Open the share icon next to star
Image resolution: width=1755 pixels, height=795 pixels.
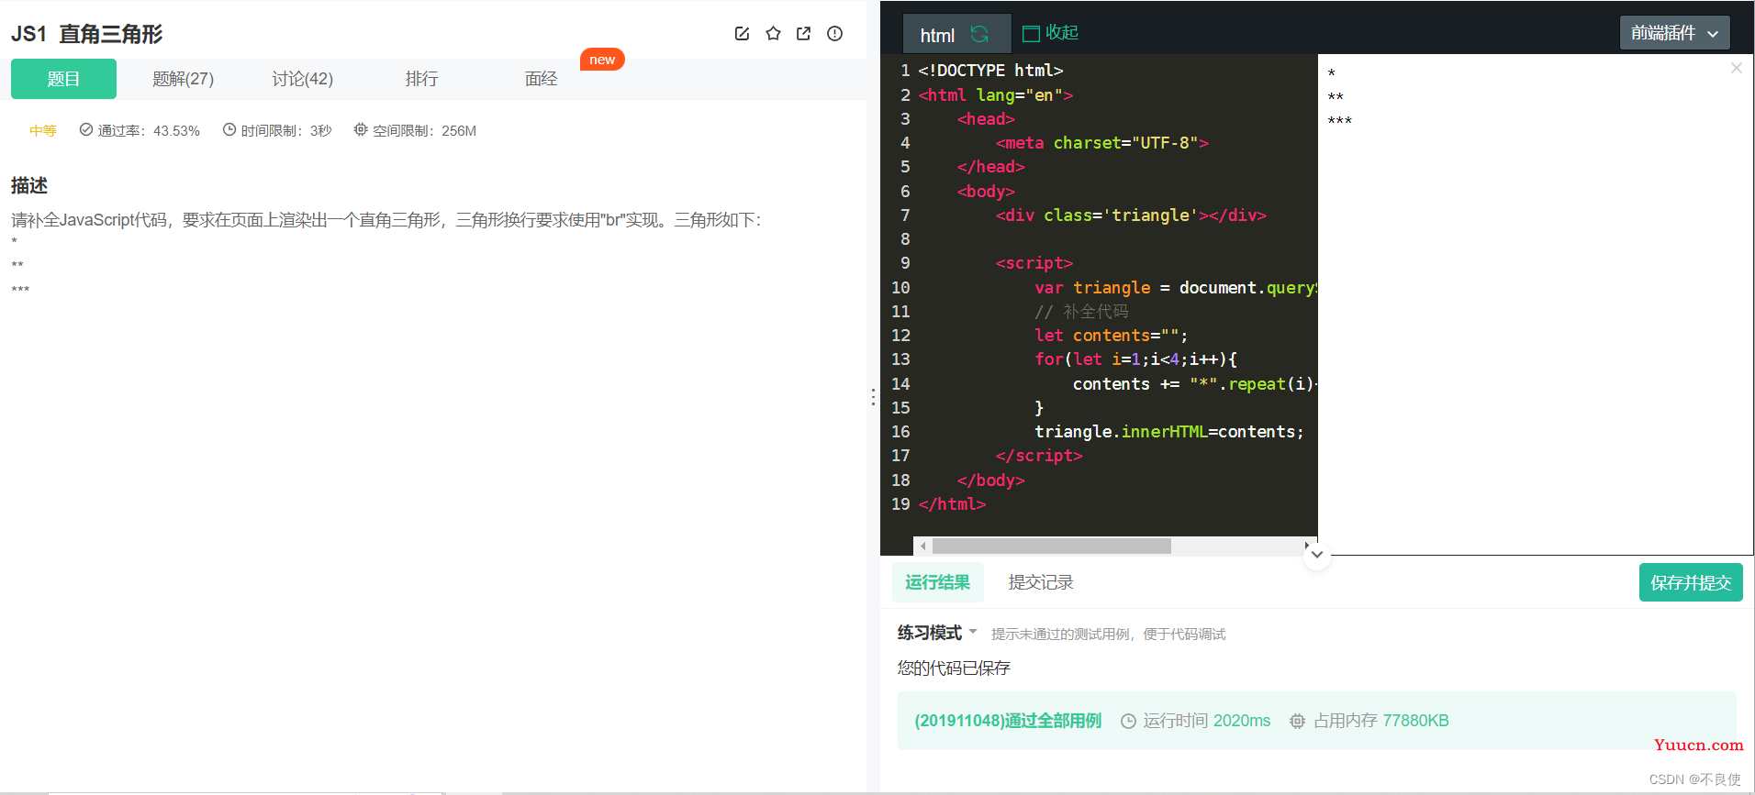[x=804, y=34]
